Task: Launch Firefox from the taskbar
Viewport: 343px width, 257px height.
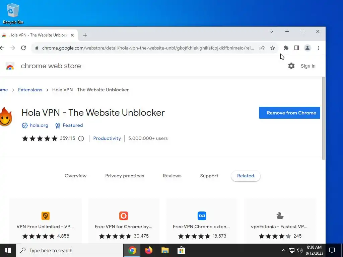Action: 148,250
